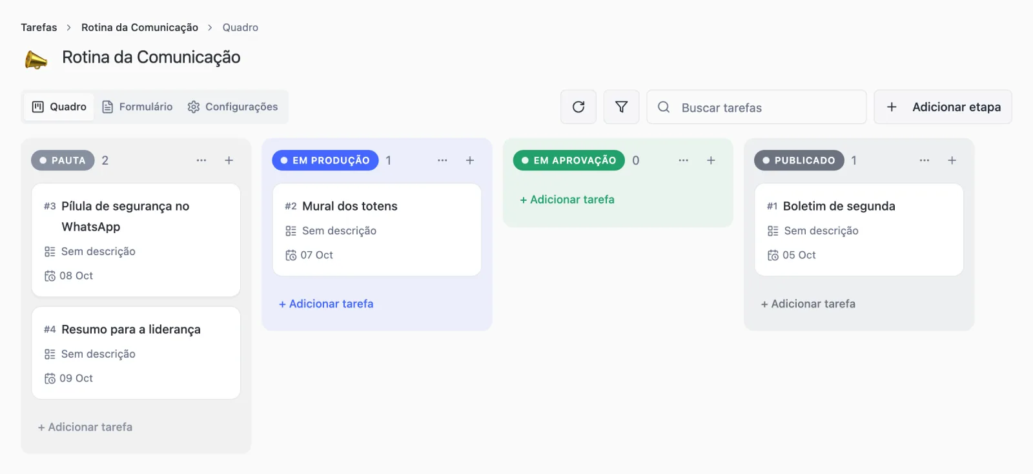Open EM PRODUÇÃO column three-dots menu
1033x474 pixels.
tap(442, 160)
